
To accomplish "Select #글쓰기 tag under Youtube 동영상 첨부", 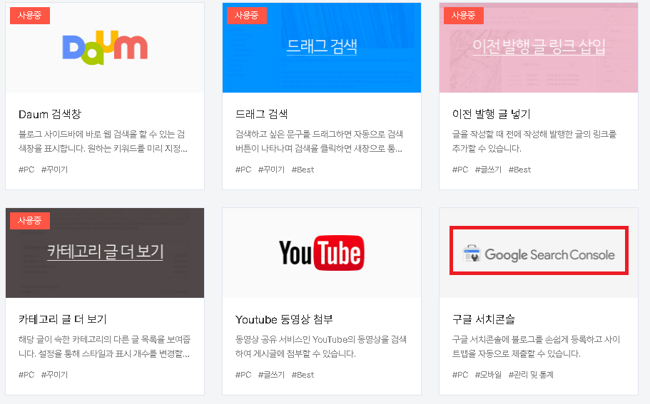I will click(x=271, y=375).
